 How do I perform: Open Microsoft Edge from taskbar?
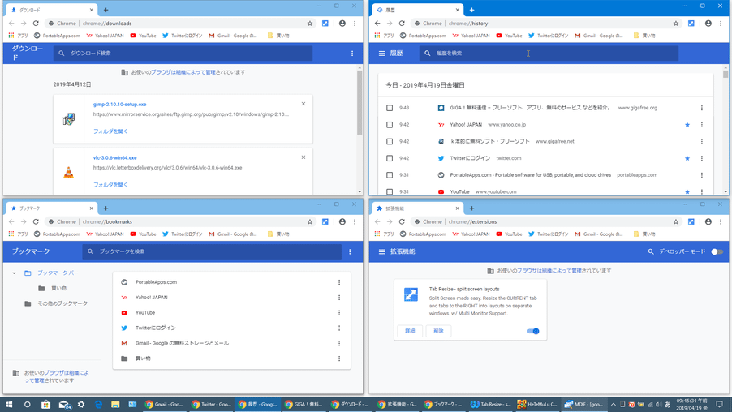click(98, 404)
